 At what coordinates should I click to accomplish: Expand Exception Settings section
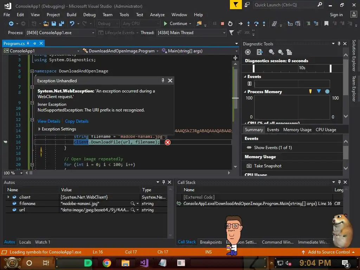click(x=39, y=129)
